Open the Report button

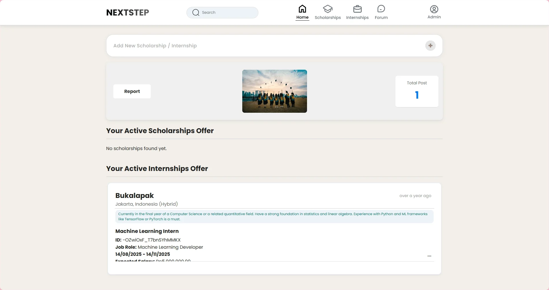coord(132,91)
